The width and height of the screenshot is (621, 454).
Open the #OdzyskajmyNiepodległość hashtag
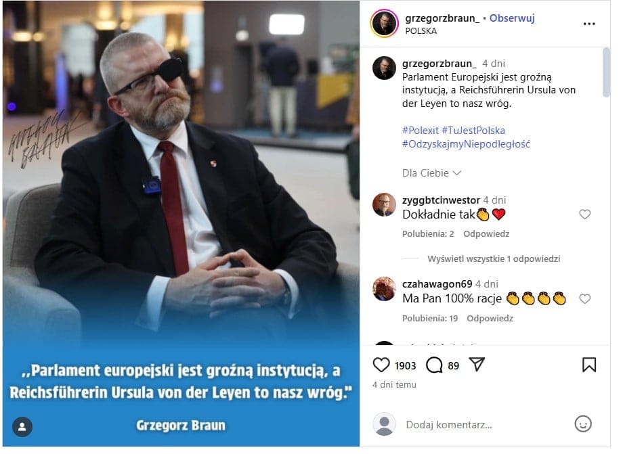point(466,144)
